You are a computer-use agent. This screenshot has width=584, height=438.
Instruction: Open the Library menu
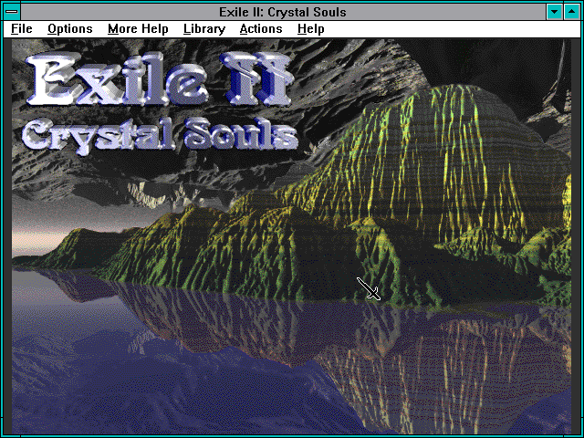pyautogui.click(x=203, y=29)
